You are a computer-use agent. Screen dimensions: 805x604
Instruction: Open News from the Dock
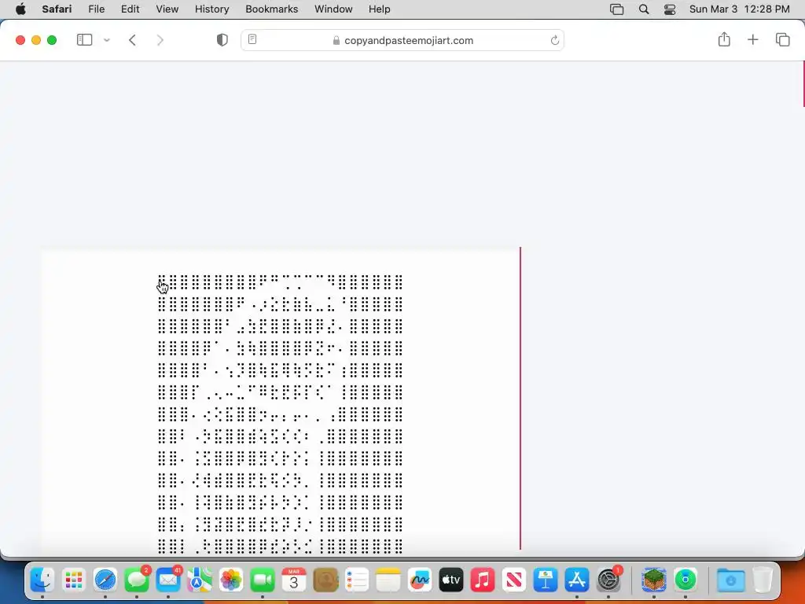coord(514,580)
